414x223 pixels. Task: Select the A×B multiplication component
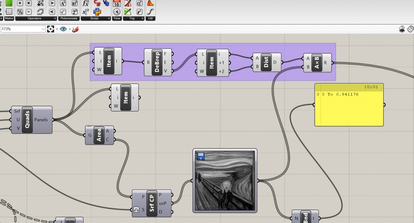(317, 63)
